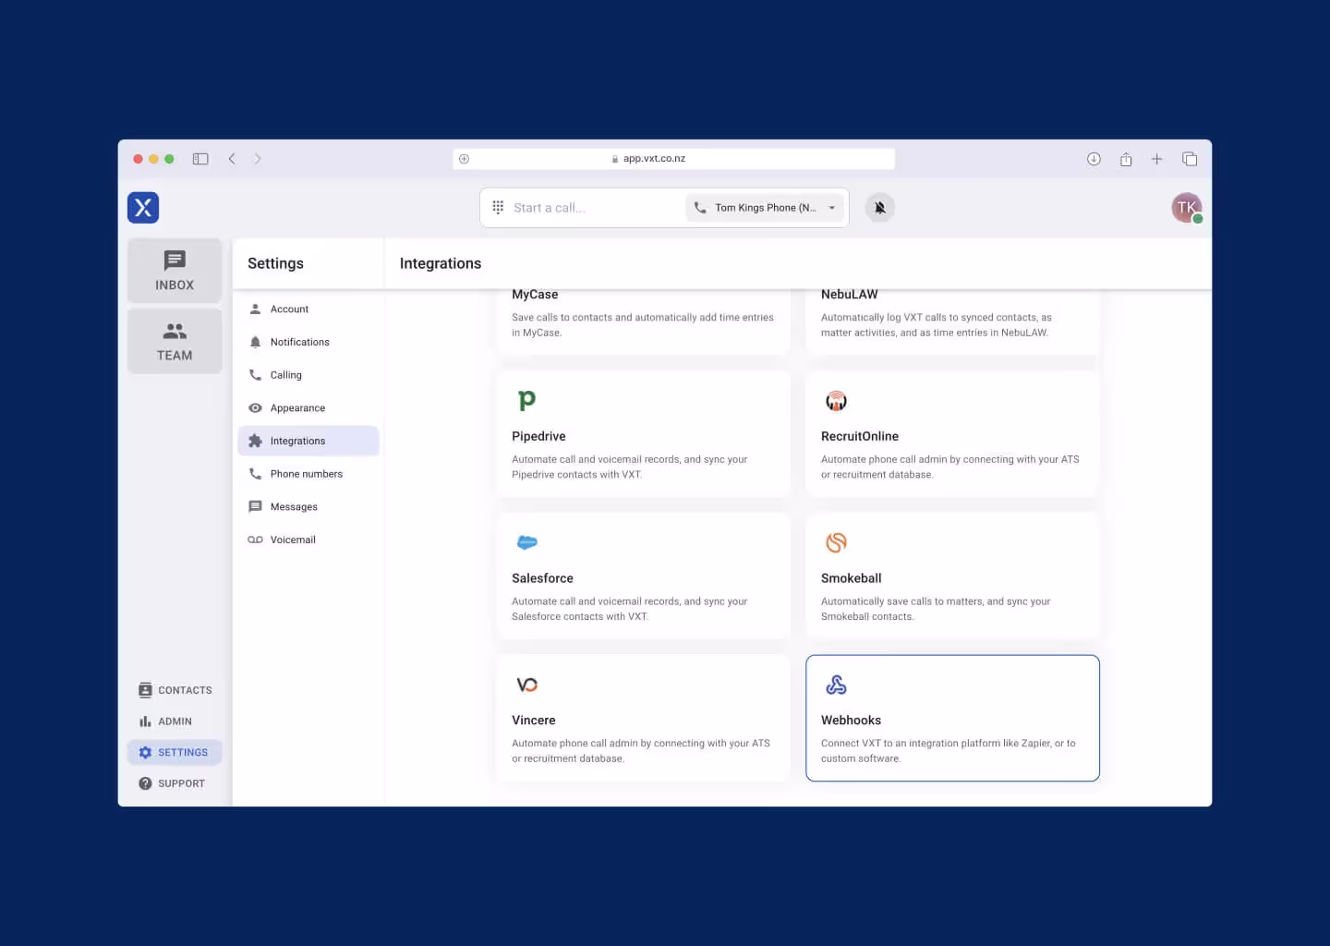Open Account settings
This screenshot has width=1330, height=946.
[x=308, y=309]
